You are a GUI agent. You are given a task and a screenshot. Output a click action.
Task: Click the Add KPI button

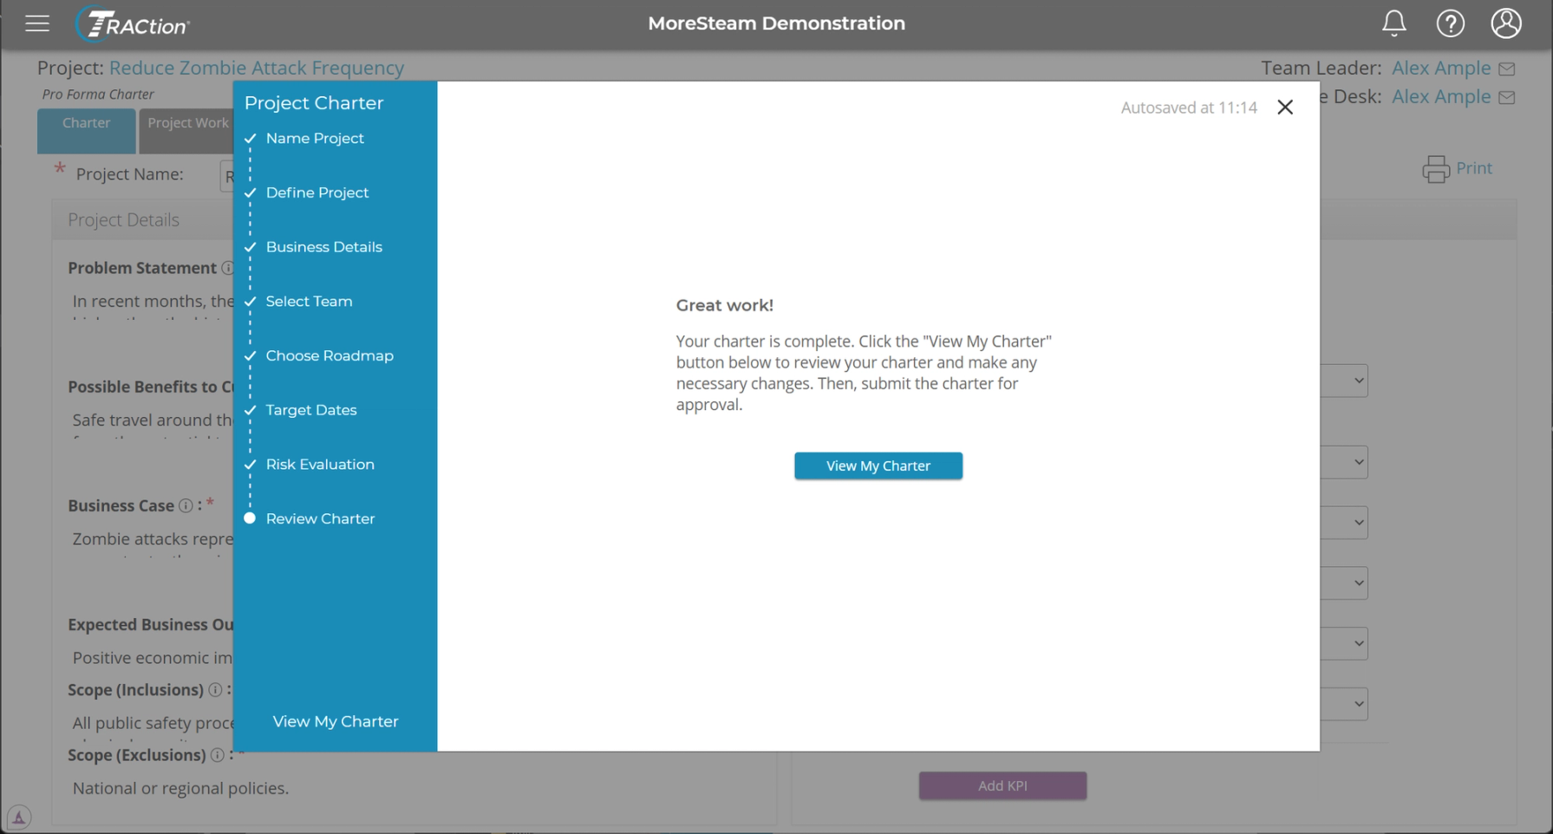click(x=1002, y=785)
